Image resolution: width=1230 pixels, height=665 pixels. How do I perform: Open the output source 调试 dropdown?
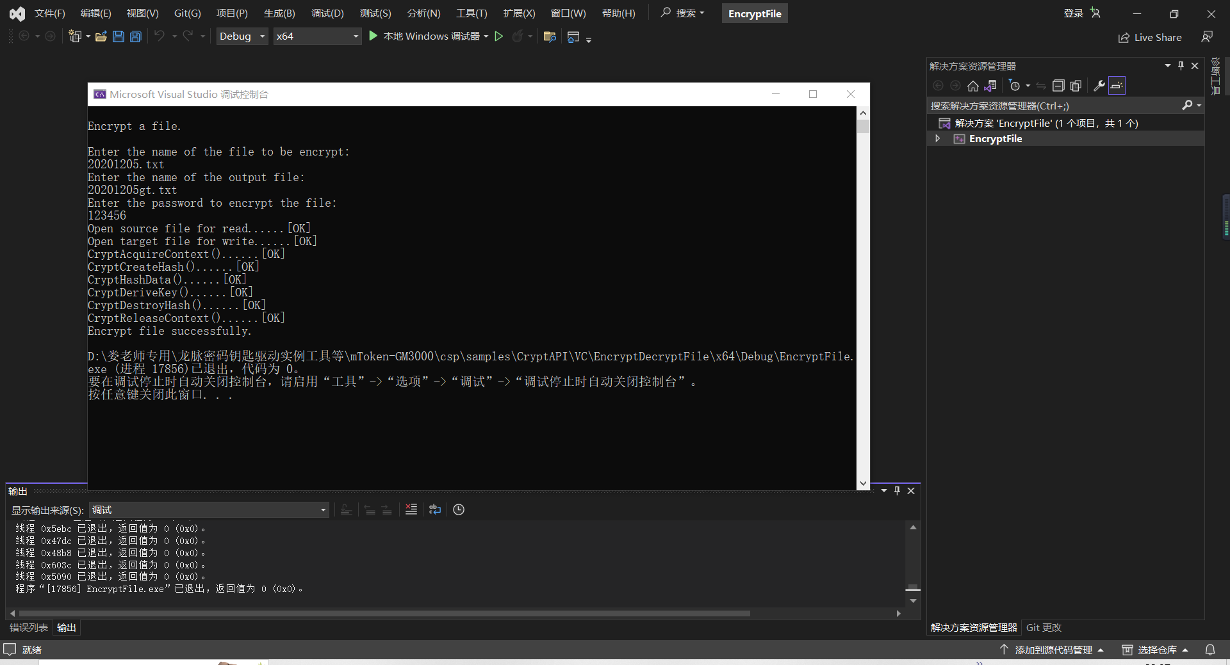pos(209,510)
